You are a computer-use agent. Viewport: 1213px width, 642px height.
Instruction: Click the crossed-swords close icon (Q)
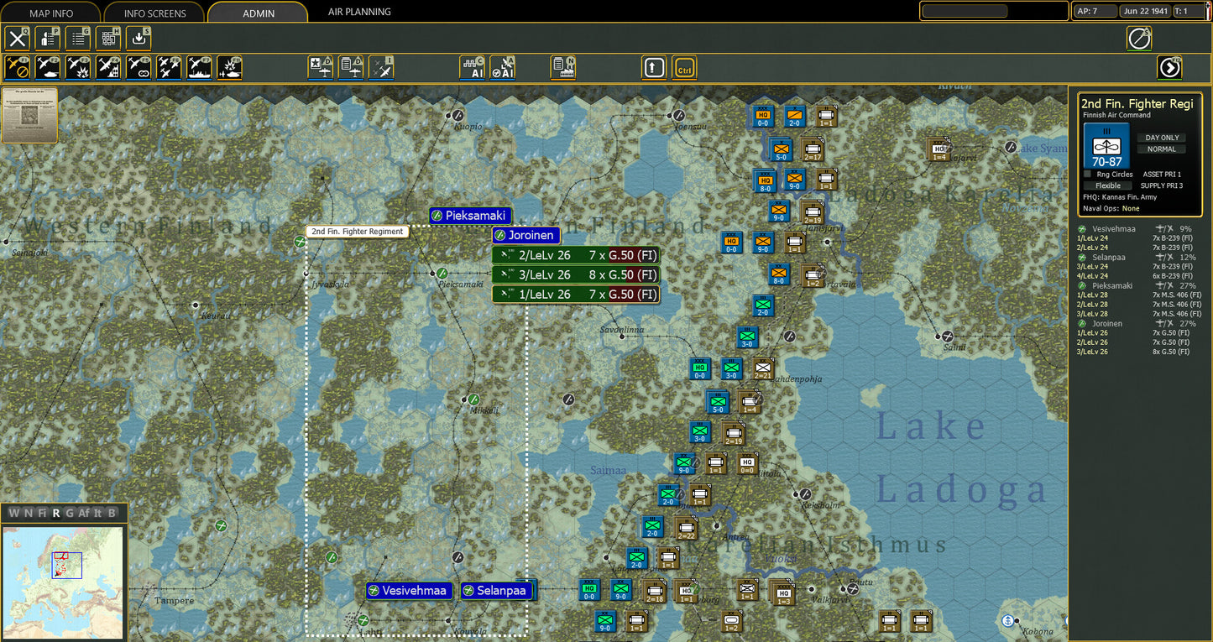click(18, 39)
